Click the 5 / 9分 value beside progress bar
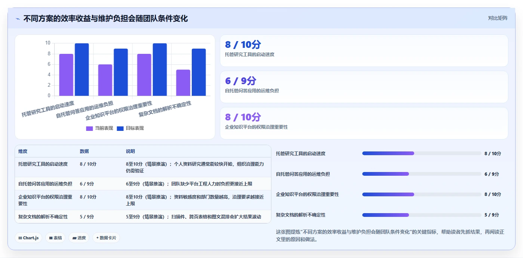Image resolution: width=523 pixels, height=258 pixels. point(492,215)
